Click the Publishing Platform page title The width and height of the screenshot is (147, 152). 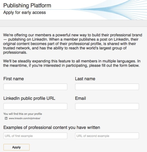click(27, 6)
